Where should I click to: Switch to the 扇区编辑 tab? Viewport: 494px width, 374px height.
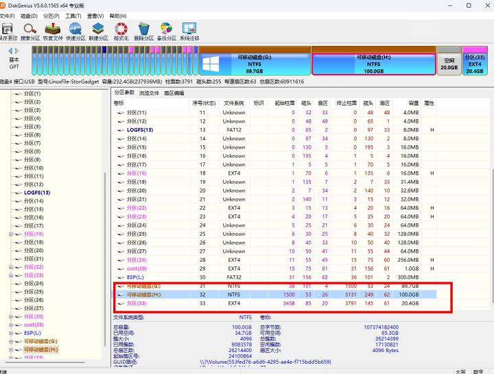(x=174, y=93)
